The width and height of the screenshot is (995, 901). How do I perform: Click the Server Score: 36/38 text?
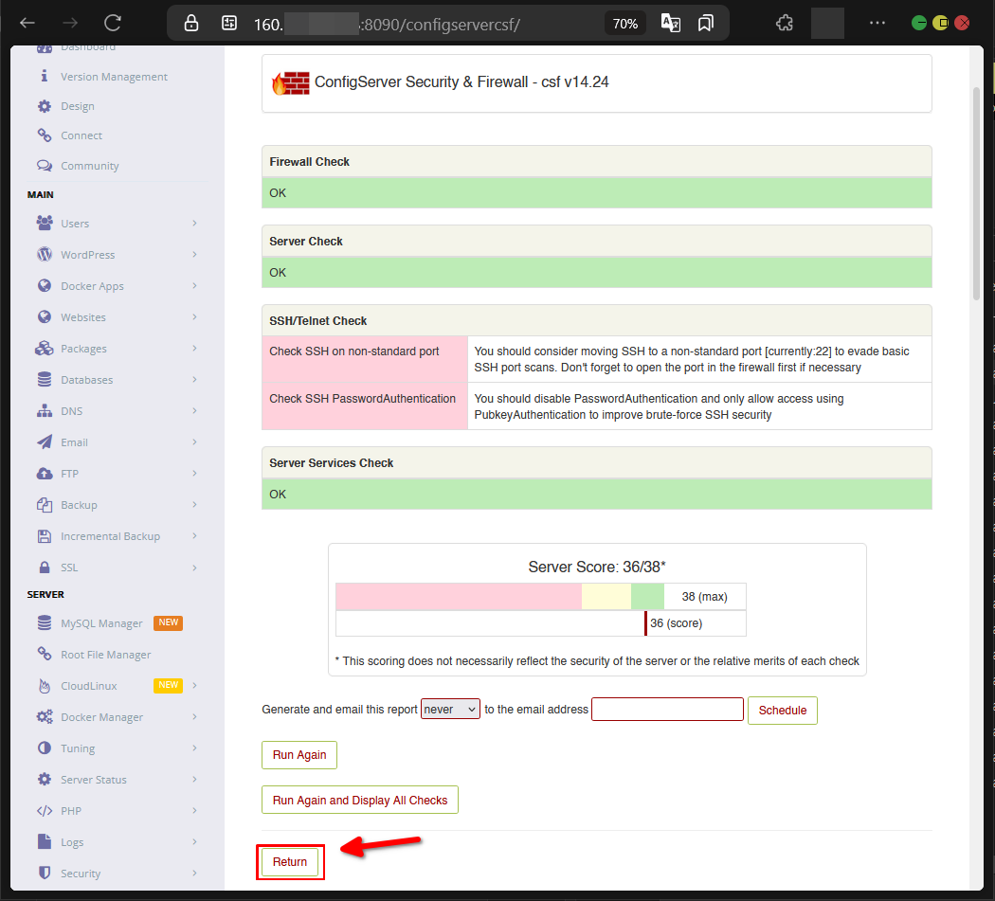coord(596,567)
